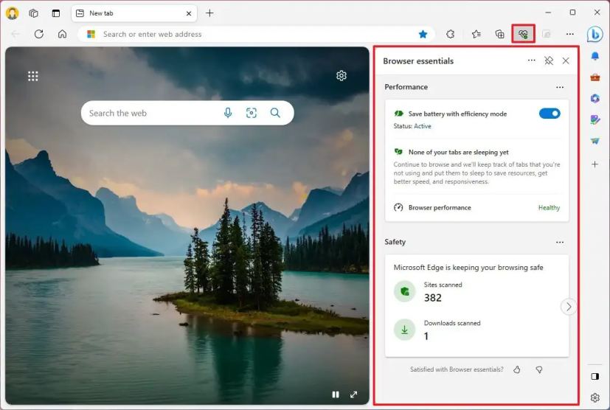Open the apps grid launcher
Viewport: 610px width, 410px height.
click(x=33, y=76)
